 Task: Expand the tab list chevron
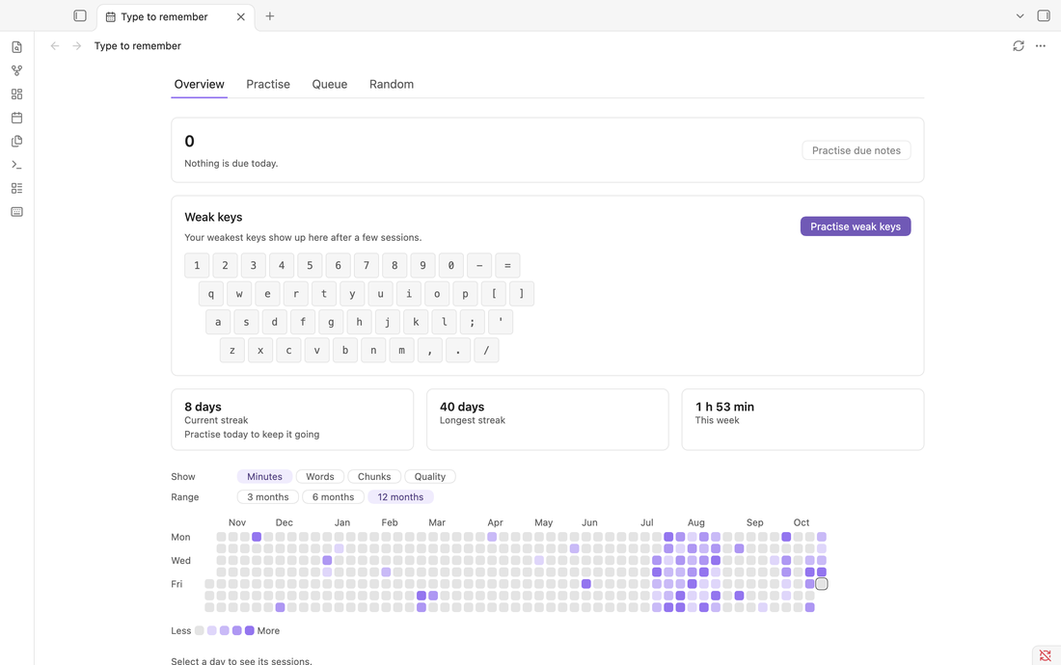pyautogui.click(x=1020, y=16)
